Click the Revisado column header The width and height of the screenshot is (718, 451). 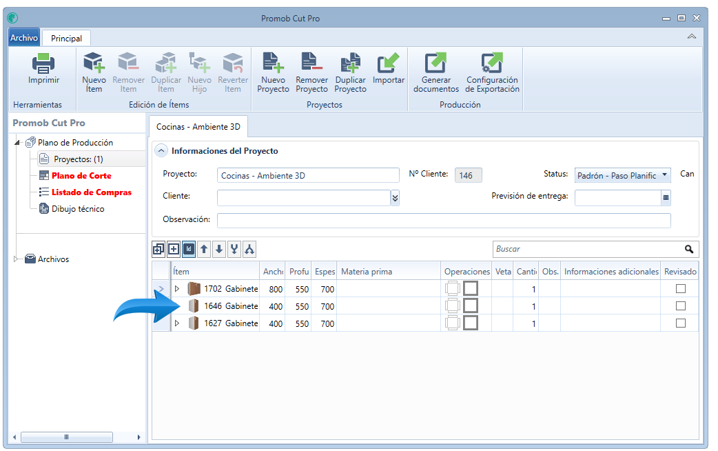pyautogui.click(x=680, y=271)
